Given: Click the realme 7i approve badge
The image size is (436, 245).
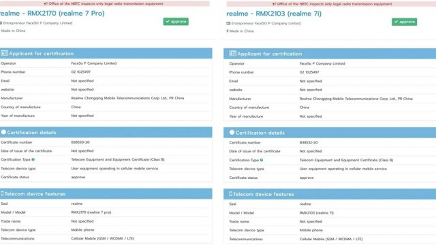Looking at the screenshot, I should click(x=404, y=22).
